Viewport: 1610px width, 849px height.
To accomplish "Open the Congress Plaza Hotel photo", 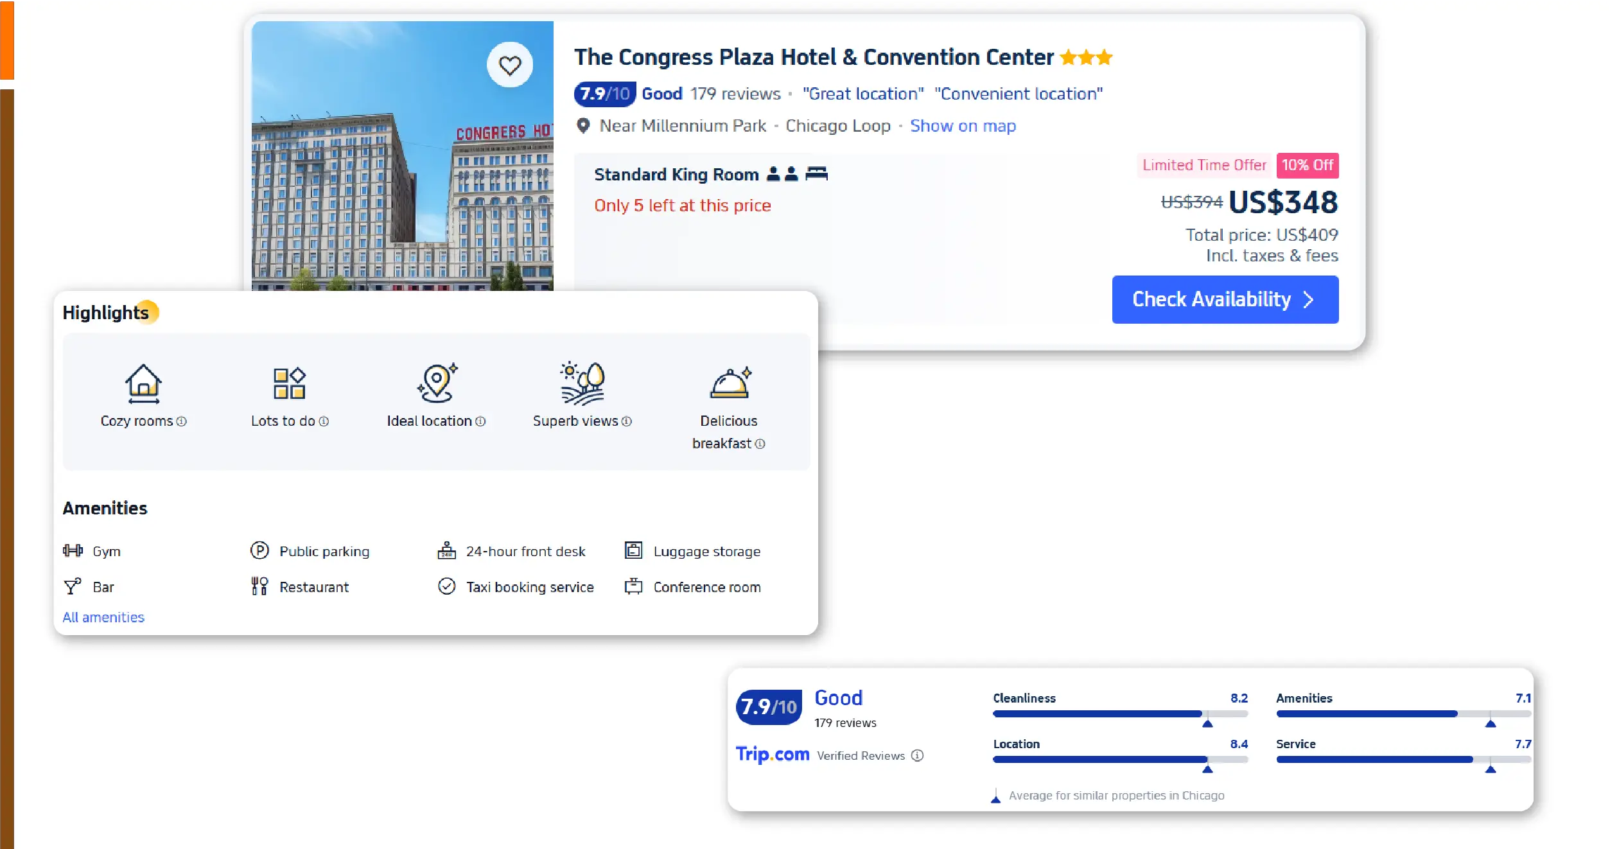I will 402,156.
